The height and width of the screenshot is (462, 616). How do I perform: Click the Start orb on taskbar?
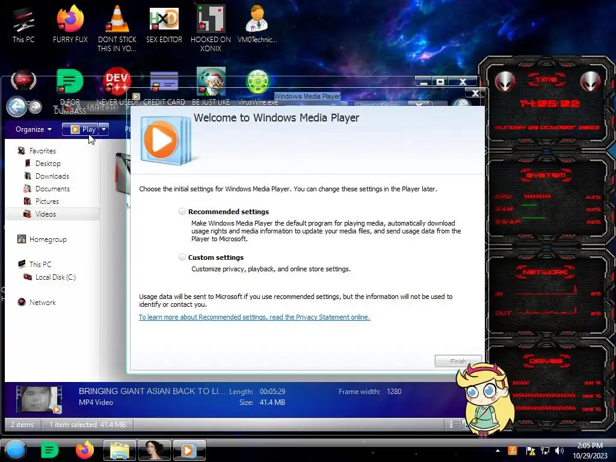pos(15,450)
